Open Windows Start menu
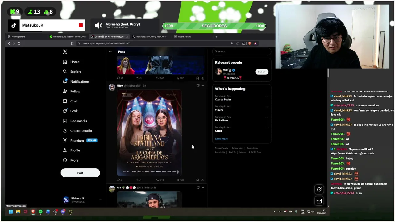The width and height of the screenshot is (395, 222). (x=11, y=212)
